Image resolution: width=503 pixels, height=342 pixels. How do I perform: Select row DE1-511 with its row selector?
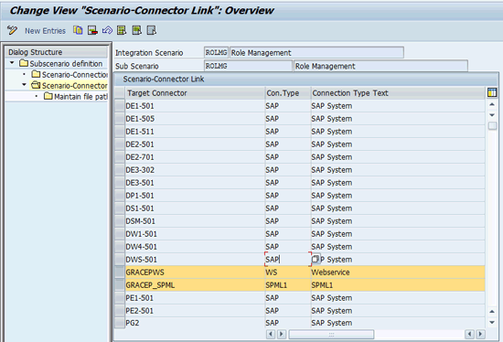coord(120,131)
